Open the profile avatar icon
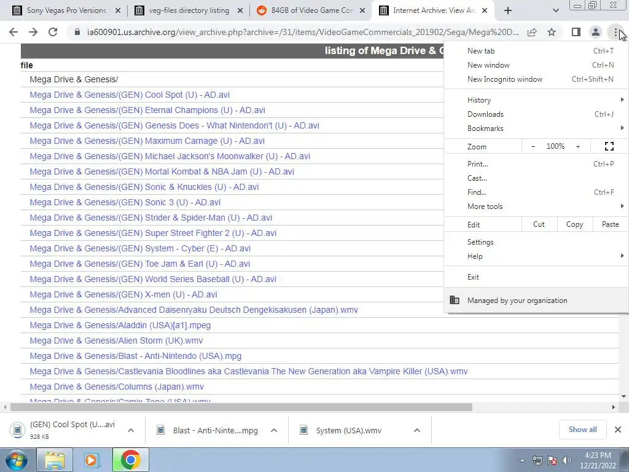The image size is (629, 472). [x=596, y=32]
